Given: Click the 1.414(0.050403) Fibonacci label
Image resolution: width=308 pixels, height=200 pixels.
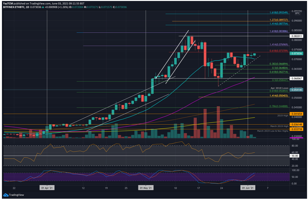Looking at the screenshot, I should click(279, 96).
